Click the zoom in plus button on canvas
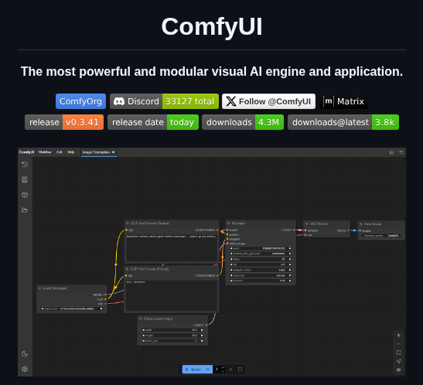The image size is (423, 385). click(398, 336)
